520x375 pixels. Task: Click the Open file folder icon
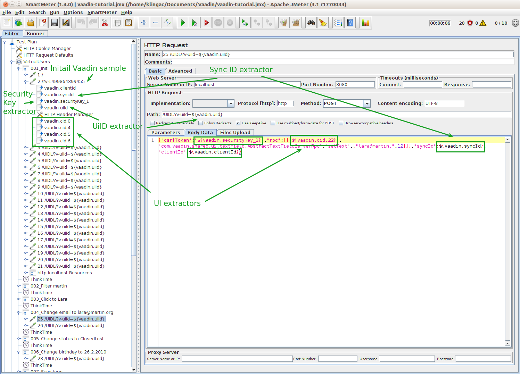pyautogui.click(x=31, y=23)
